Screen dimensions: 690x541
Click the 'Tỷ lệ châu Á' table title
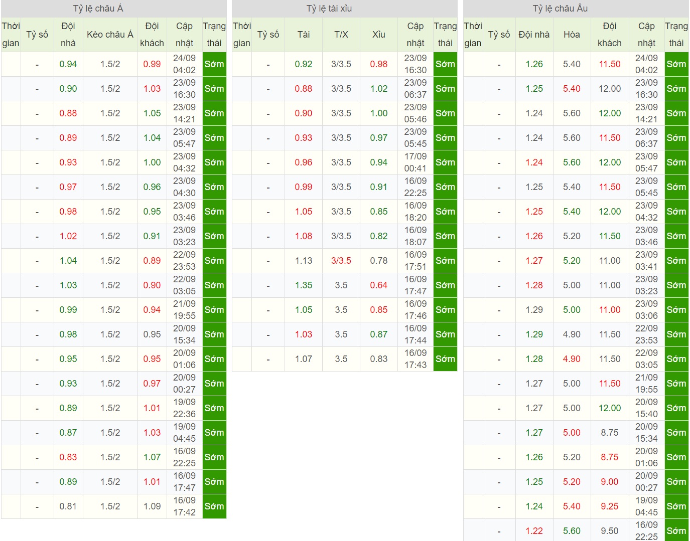pos(98,9)
